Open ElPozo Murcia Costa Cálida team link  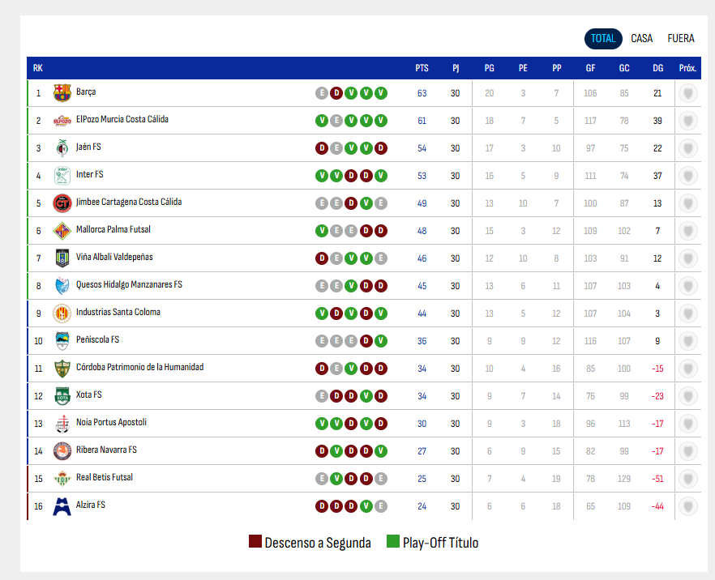(122, 119)
